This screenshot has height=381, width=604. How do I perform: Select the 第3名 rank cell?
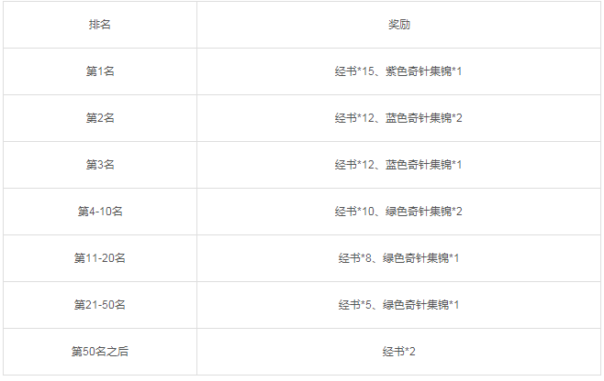pyautogui.click(x=99, y=165)
